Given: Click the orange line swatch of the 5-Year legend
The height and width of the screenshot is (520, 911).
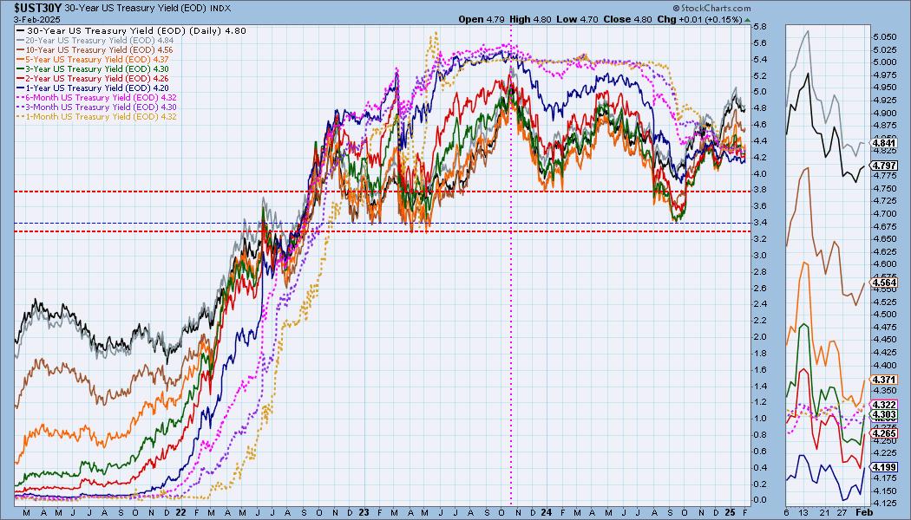Looking at the screenshot, I should click(x=21, y=59).
